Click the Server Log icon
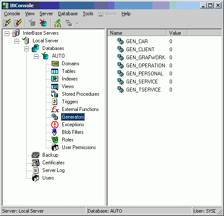 tap(36, 170)
